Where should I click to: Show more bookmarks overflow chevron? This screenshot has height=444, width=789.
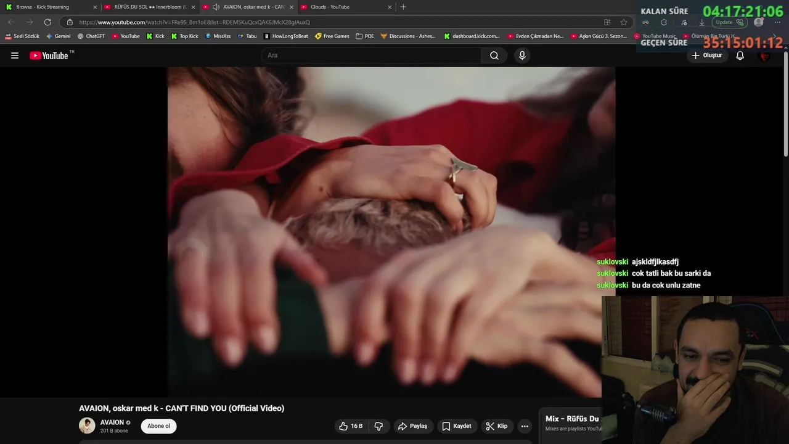coord(775,36)
